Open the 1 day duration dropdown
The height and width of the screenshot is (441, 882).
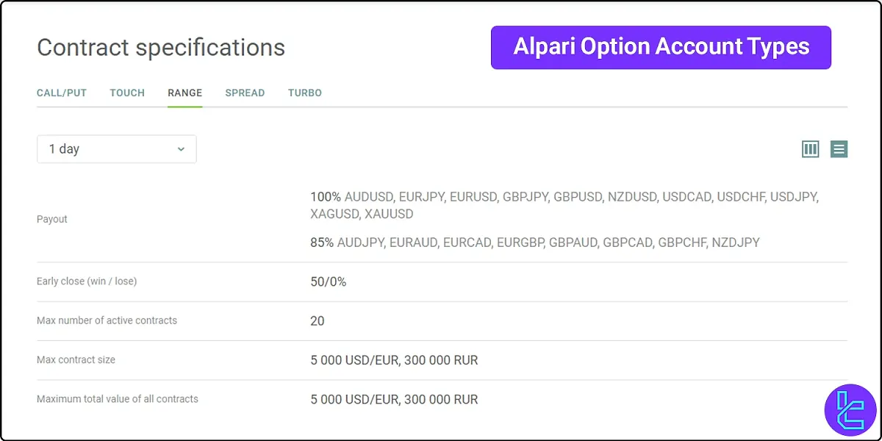(116, 148)
